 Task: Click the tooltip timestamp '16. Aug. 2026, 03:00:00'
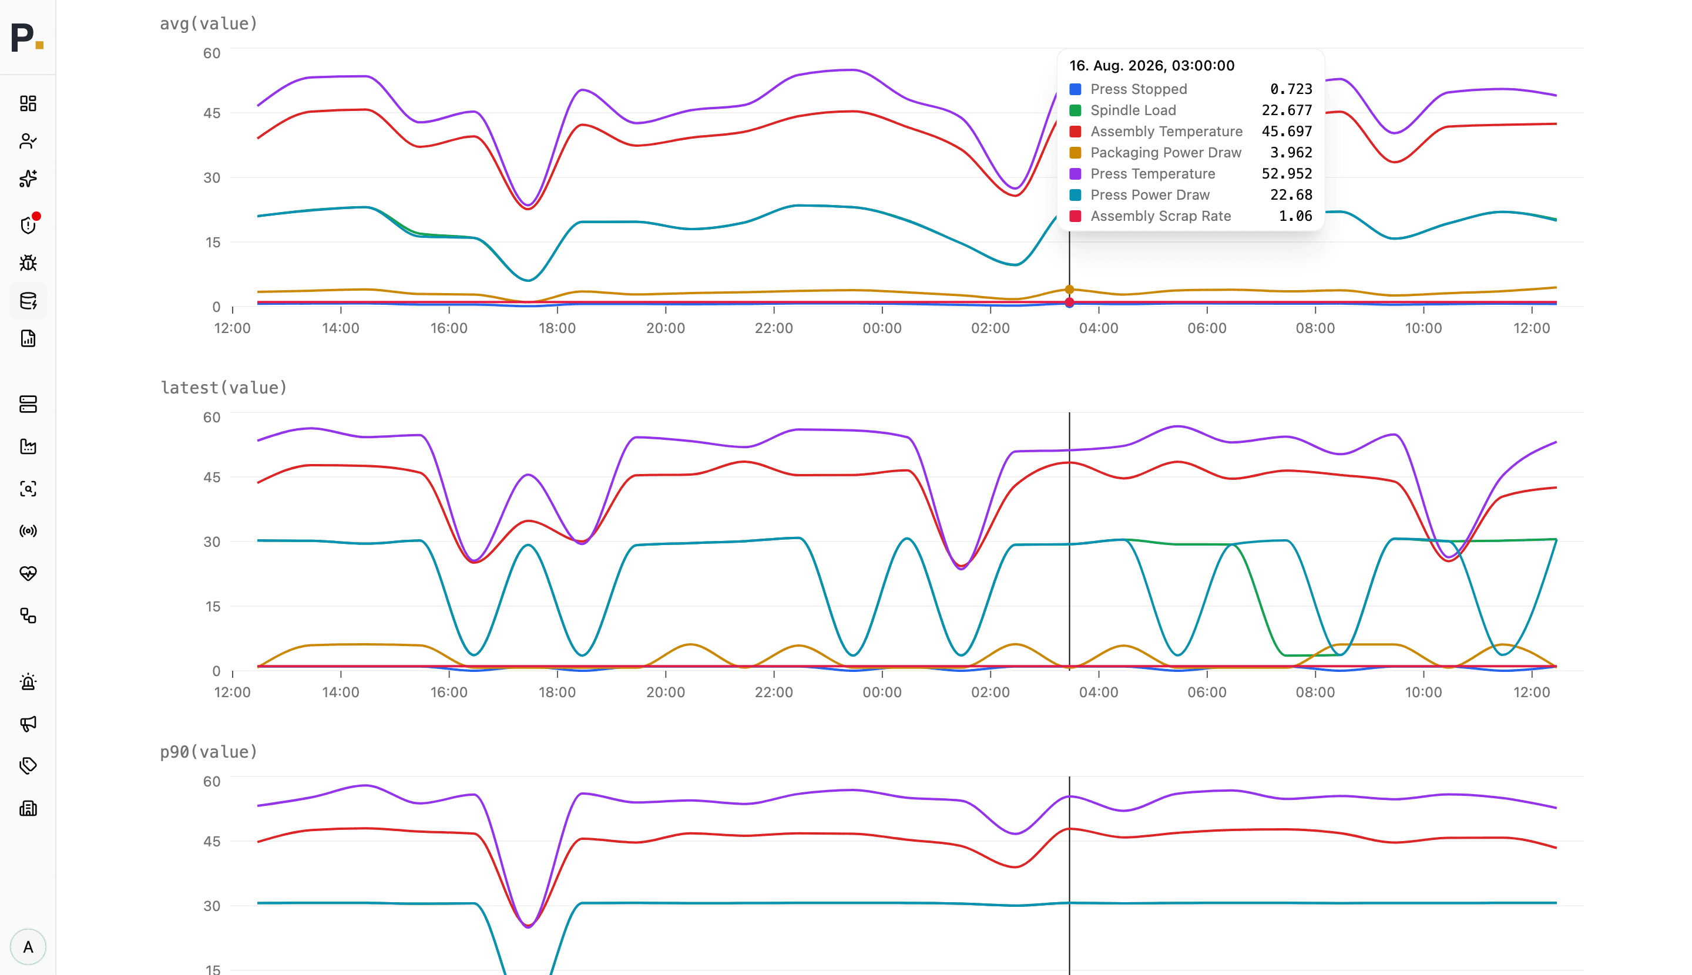1151,66
